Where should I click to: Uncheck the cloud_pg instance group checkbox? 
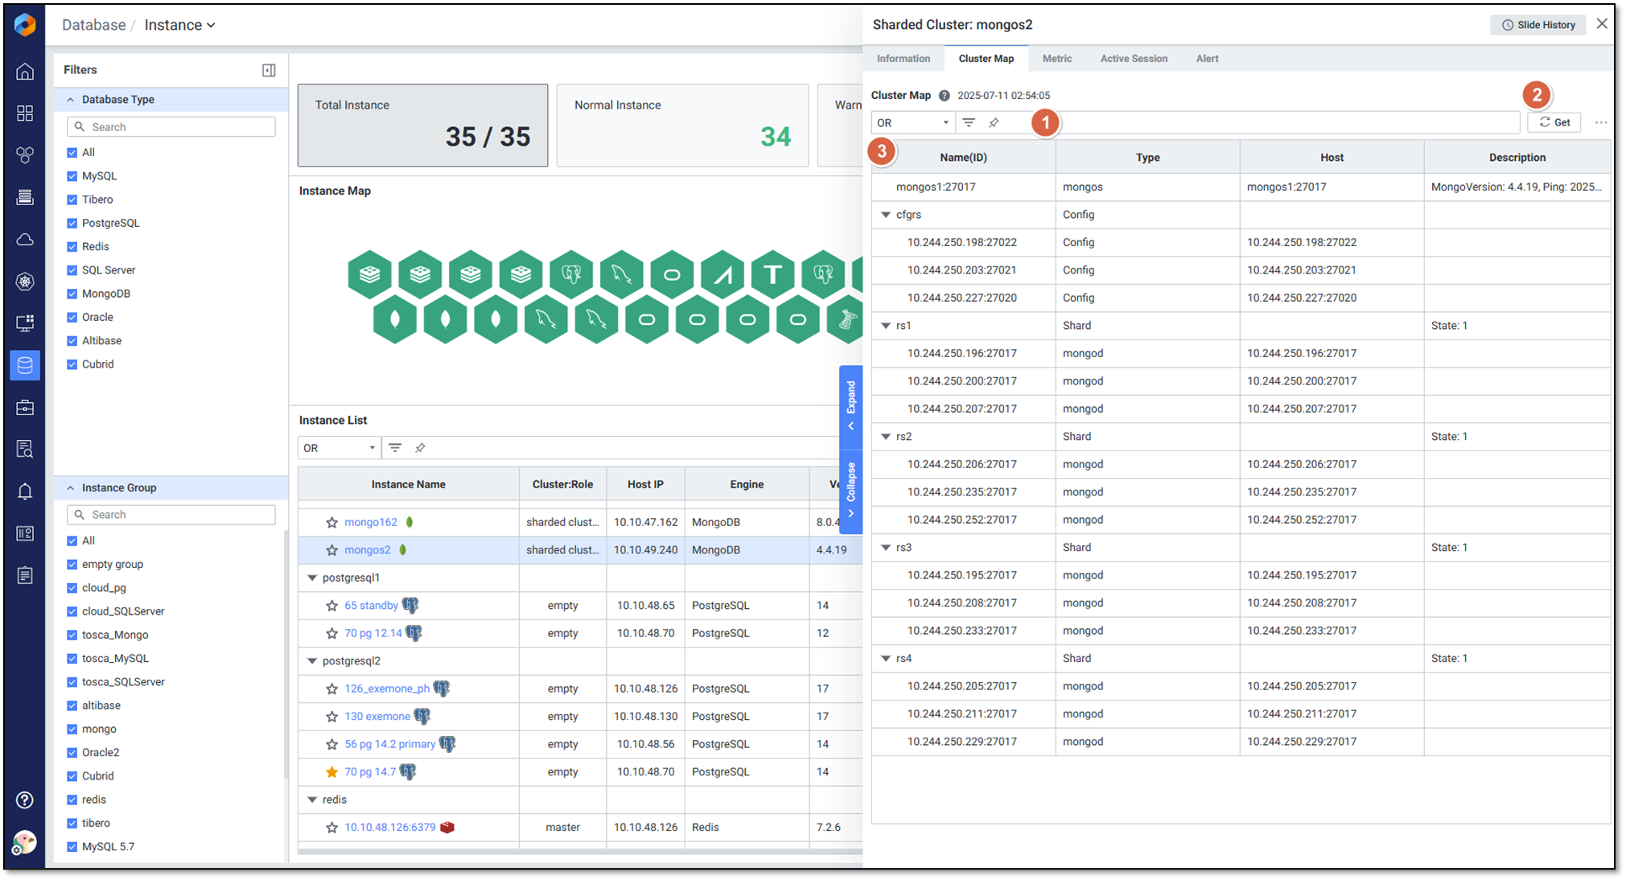[72, 588]
